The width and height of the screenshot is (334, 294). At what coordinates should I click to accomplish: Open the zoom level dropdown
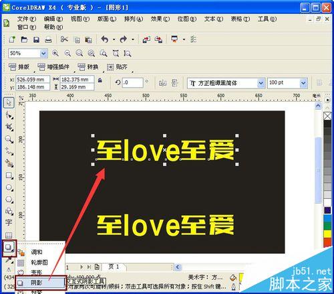click(43, 54)
